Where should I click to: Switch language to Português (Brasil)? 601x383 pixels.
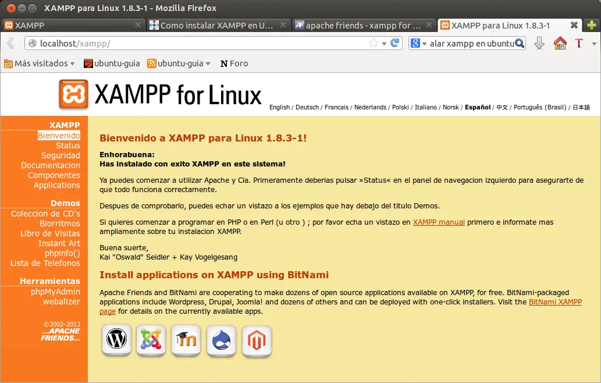click(540, 107)
